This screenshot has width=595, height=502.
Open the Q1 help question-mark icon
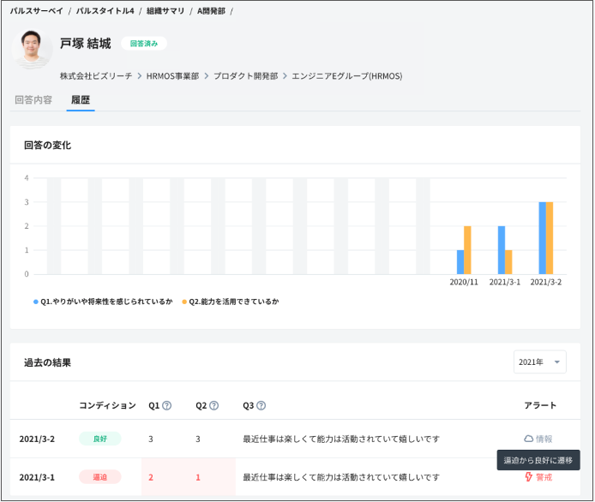167,406
